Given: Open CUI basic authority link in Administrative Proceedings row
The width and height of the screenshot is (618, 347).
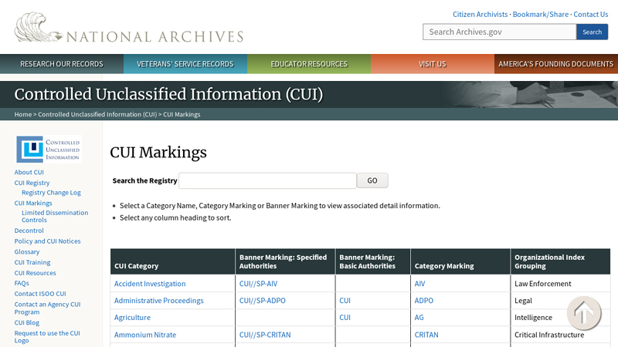Looking at the screenshot, I should pos(345,301).
